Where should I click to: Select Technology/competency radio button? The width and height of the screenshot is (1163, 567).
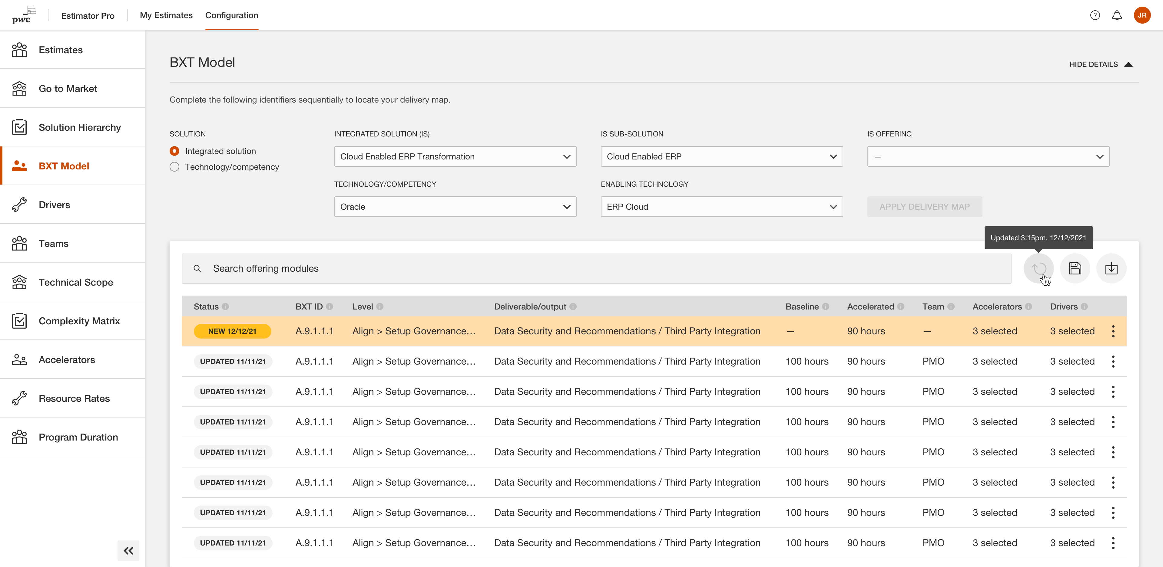click(x=174, y=167)
